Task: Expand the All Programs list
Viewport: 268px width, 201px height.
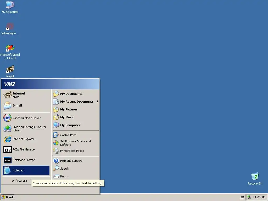Action: pyautogui.click(x=20, y=181)
